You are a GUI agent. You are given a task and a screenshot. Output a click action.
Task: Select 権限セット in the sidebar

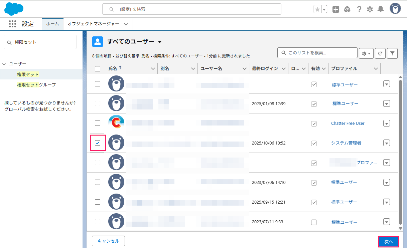coord(28,74)
